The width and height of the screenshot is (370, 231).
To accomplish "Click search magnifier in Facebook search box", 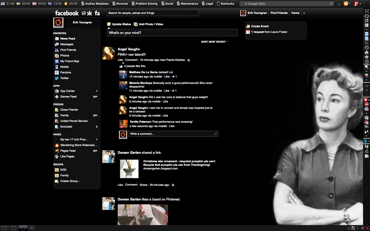I will pyautogui.click(x=193, y=13).
